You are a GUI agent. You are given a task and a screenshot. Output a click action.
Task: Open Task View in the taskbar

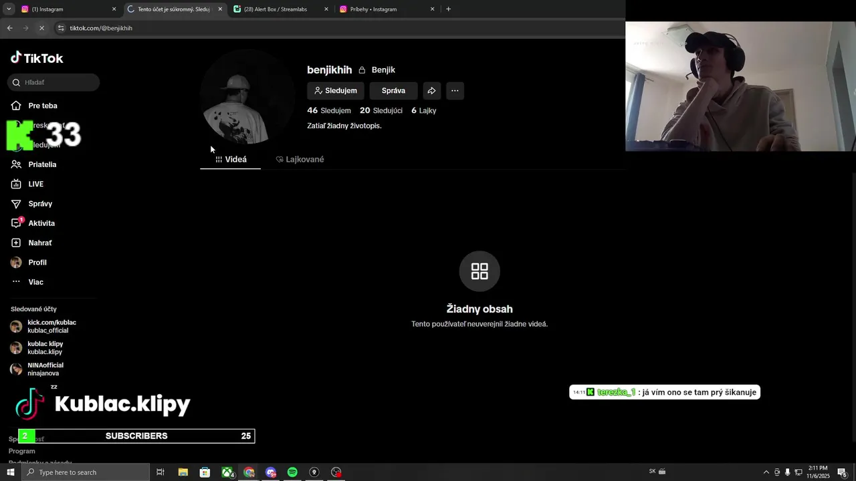160,472
